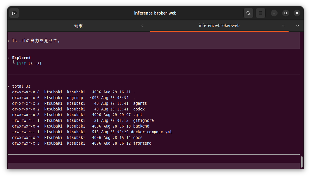Minimize the terminal window

click(274, 13)
